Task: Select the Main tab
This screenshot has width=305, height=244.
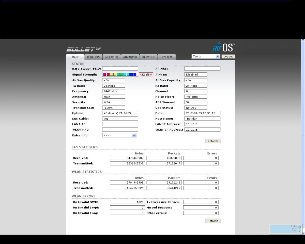Action: (75, 57)
